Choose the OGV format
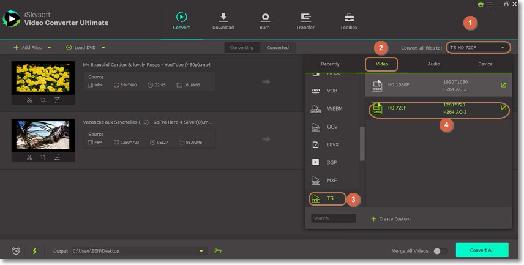 332,127
